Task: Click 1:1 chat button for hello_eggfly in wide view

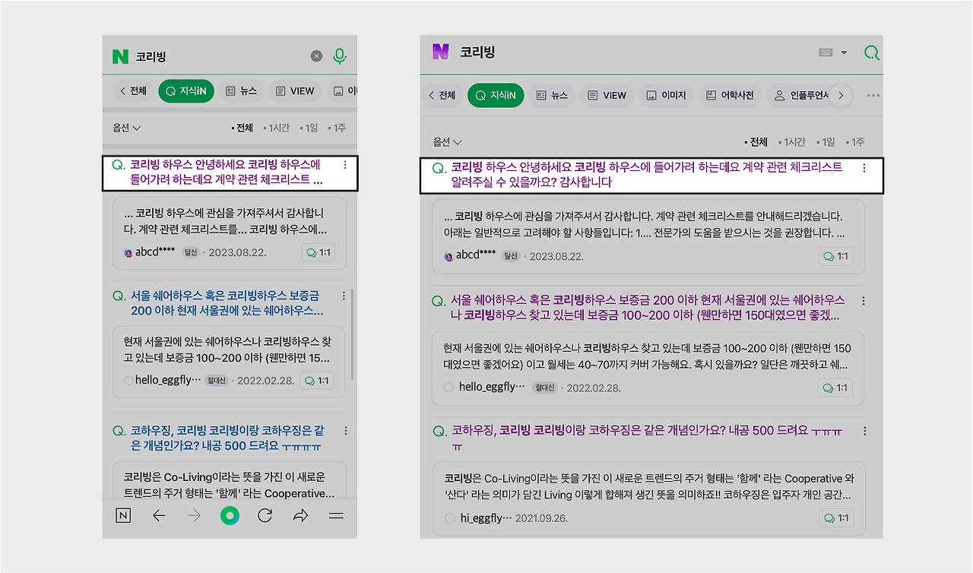Action: [835, 388]
